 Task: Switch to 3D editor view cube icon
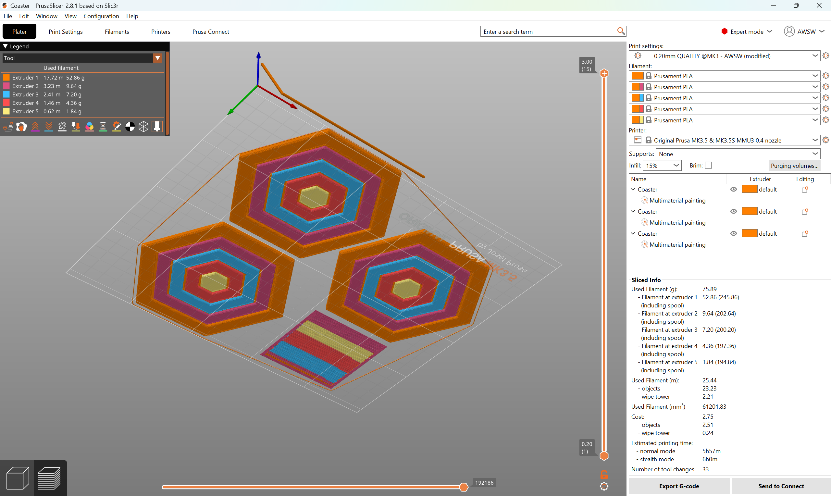(x=18, y=478)
